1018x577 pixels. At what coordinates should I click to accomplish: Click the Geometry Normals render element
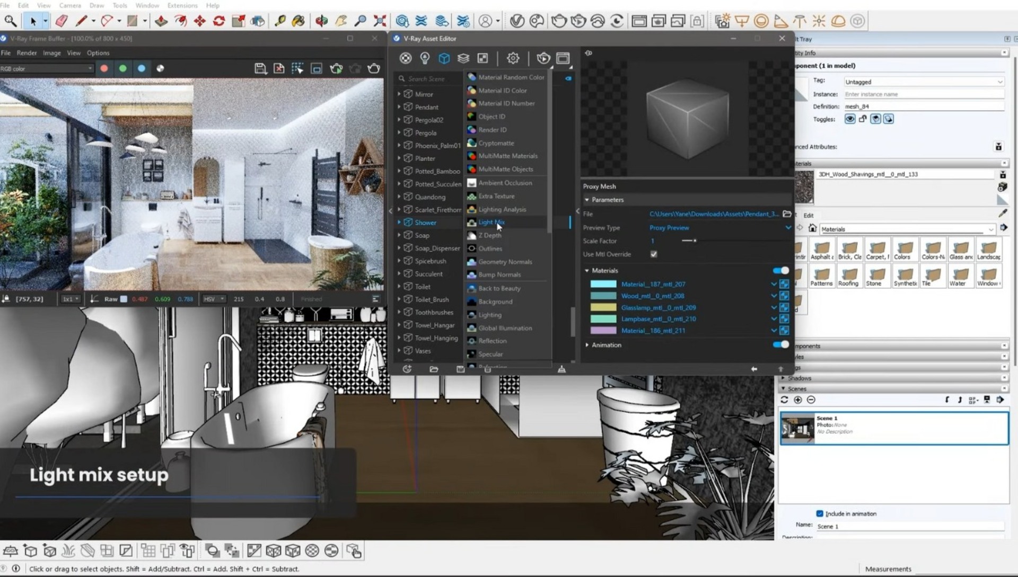click(x=505, y=261)
